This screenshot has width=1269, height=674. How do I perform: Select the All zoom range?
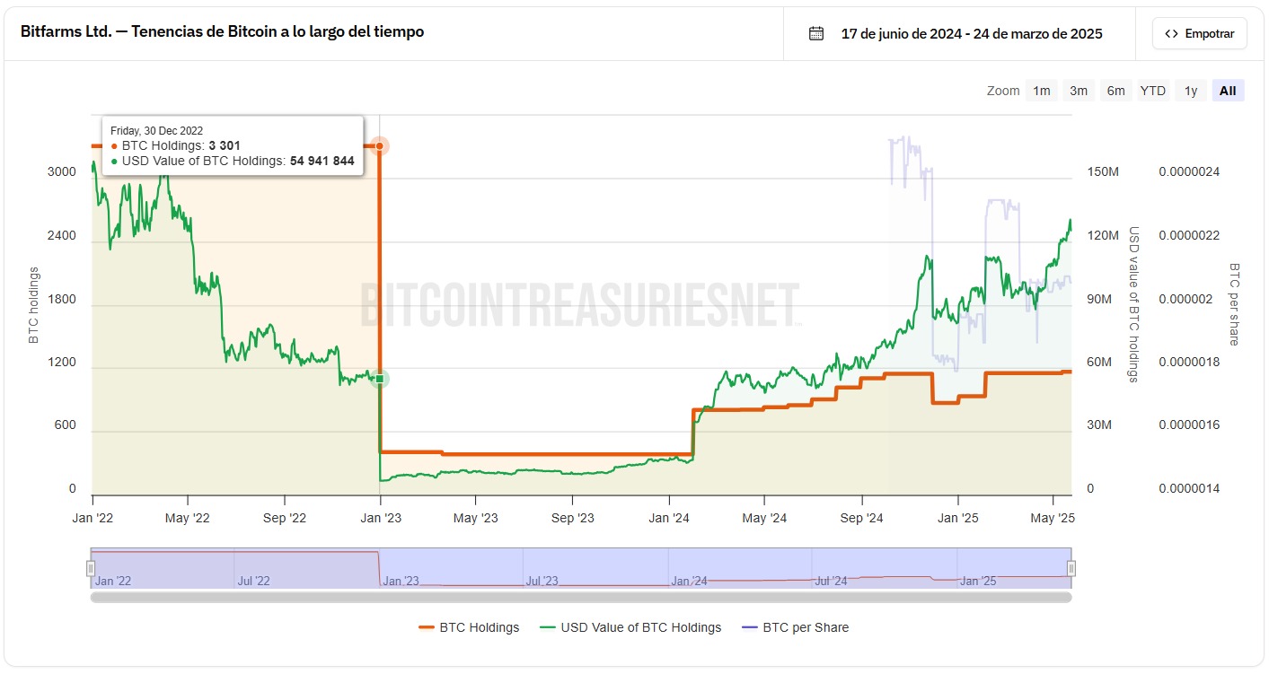[1228, 91]
